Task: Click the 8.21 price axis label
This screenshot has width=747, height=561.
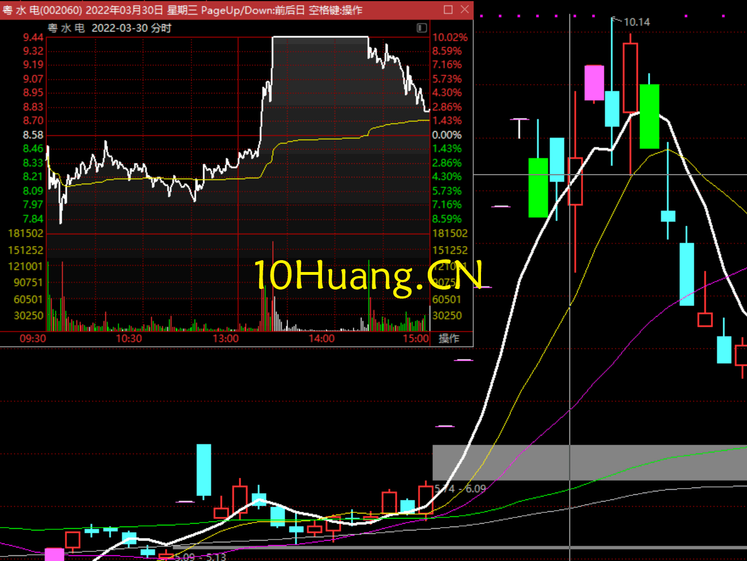Action: [33, 176]
